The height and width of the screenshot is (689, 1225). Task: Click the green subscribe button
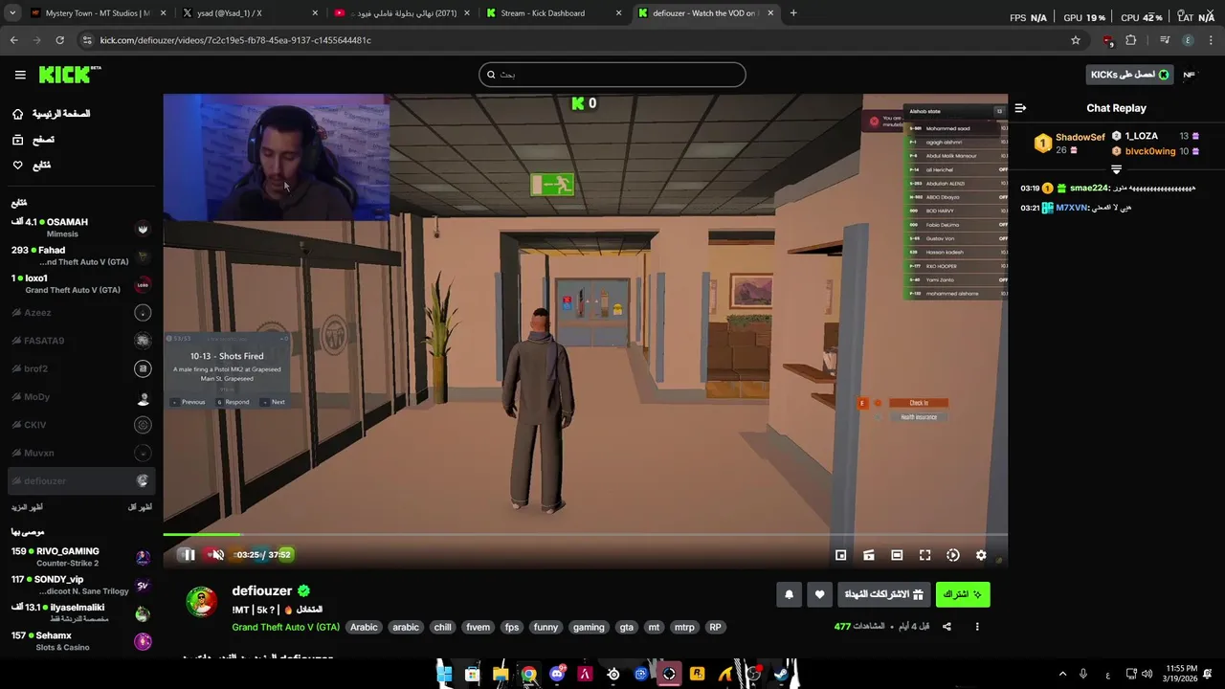(x=963, y=594)
